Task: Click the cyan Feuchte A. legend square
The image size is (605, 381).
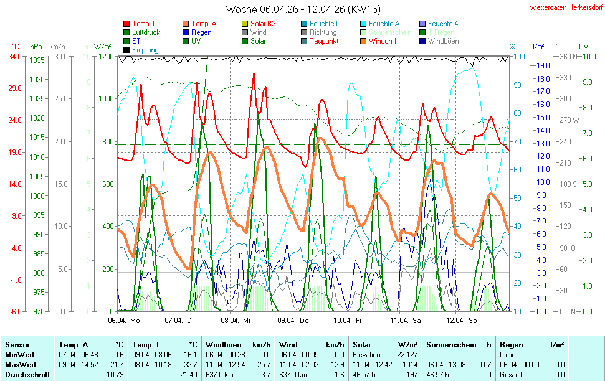Action: click(x=363, y=24)
